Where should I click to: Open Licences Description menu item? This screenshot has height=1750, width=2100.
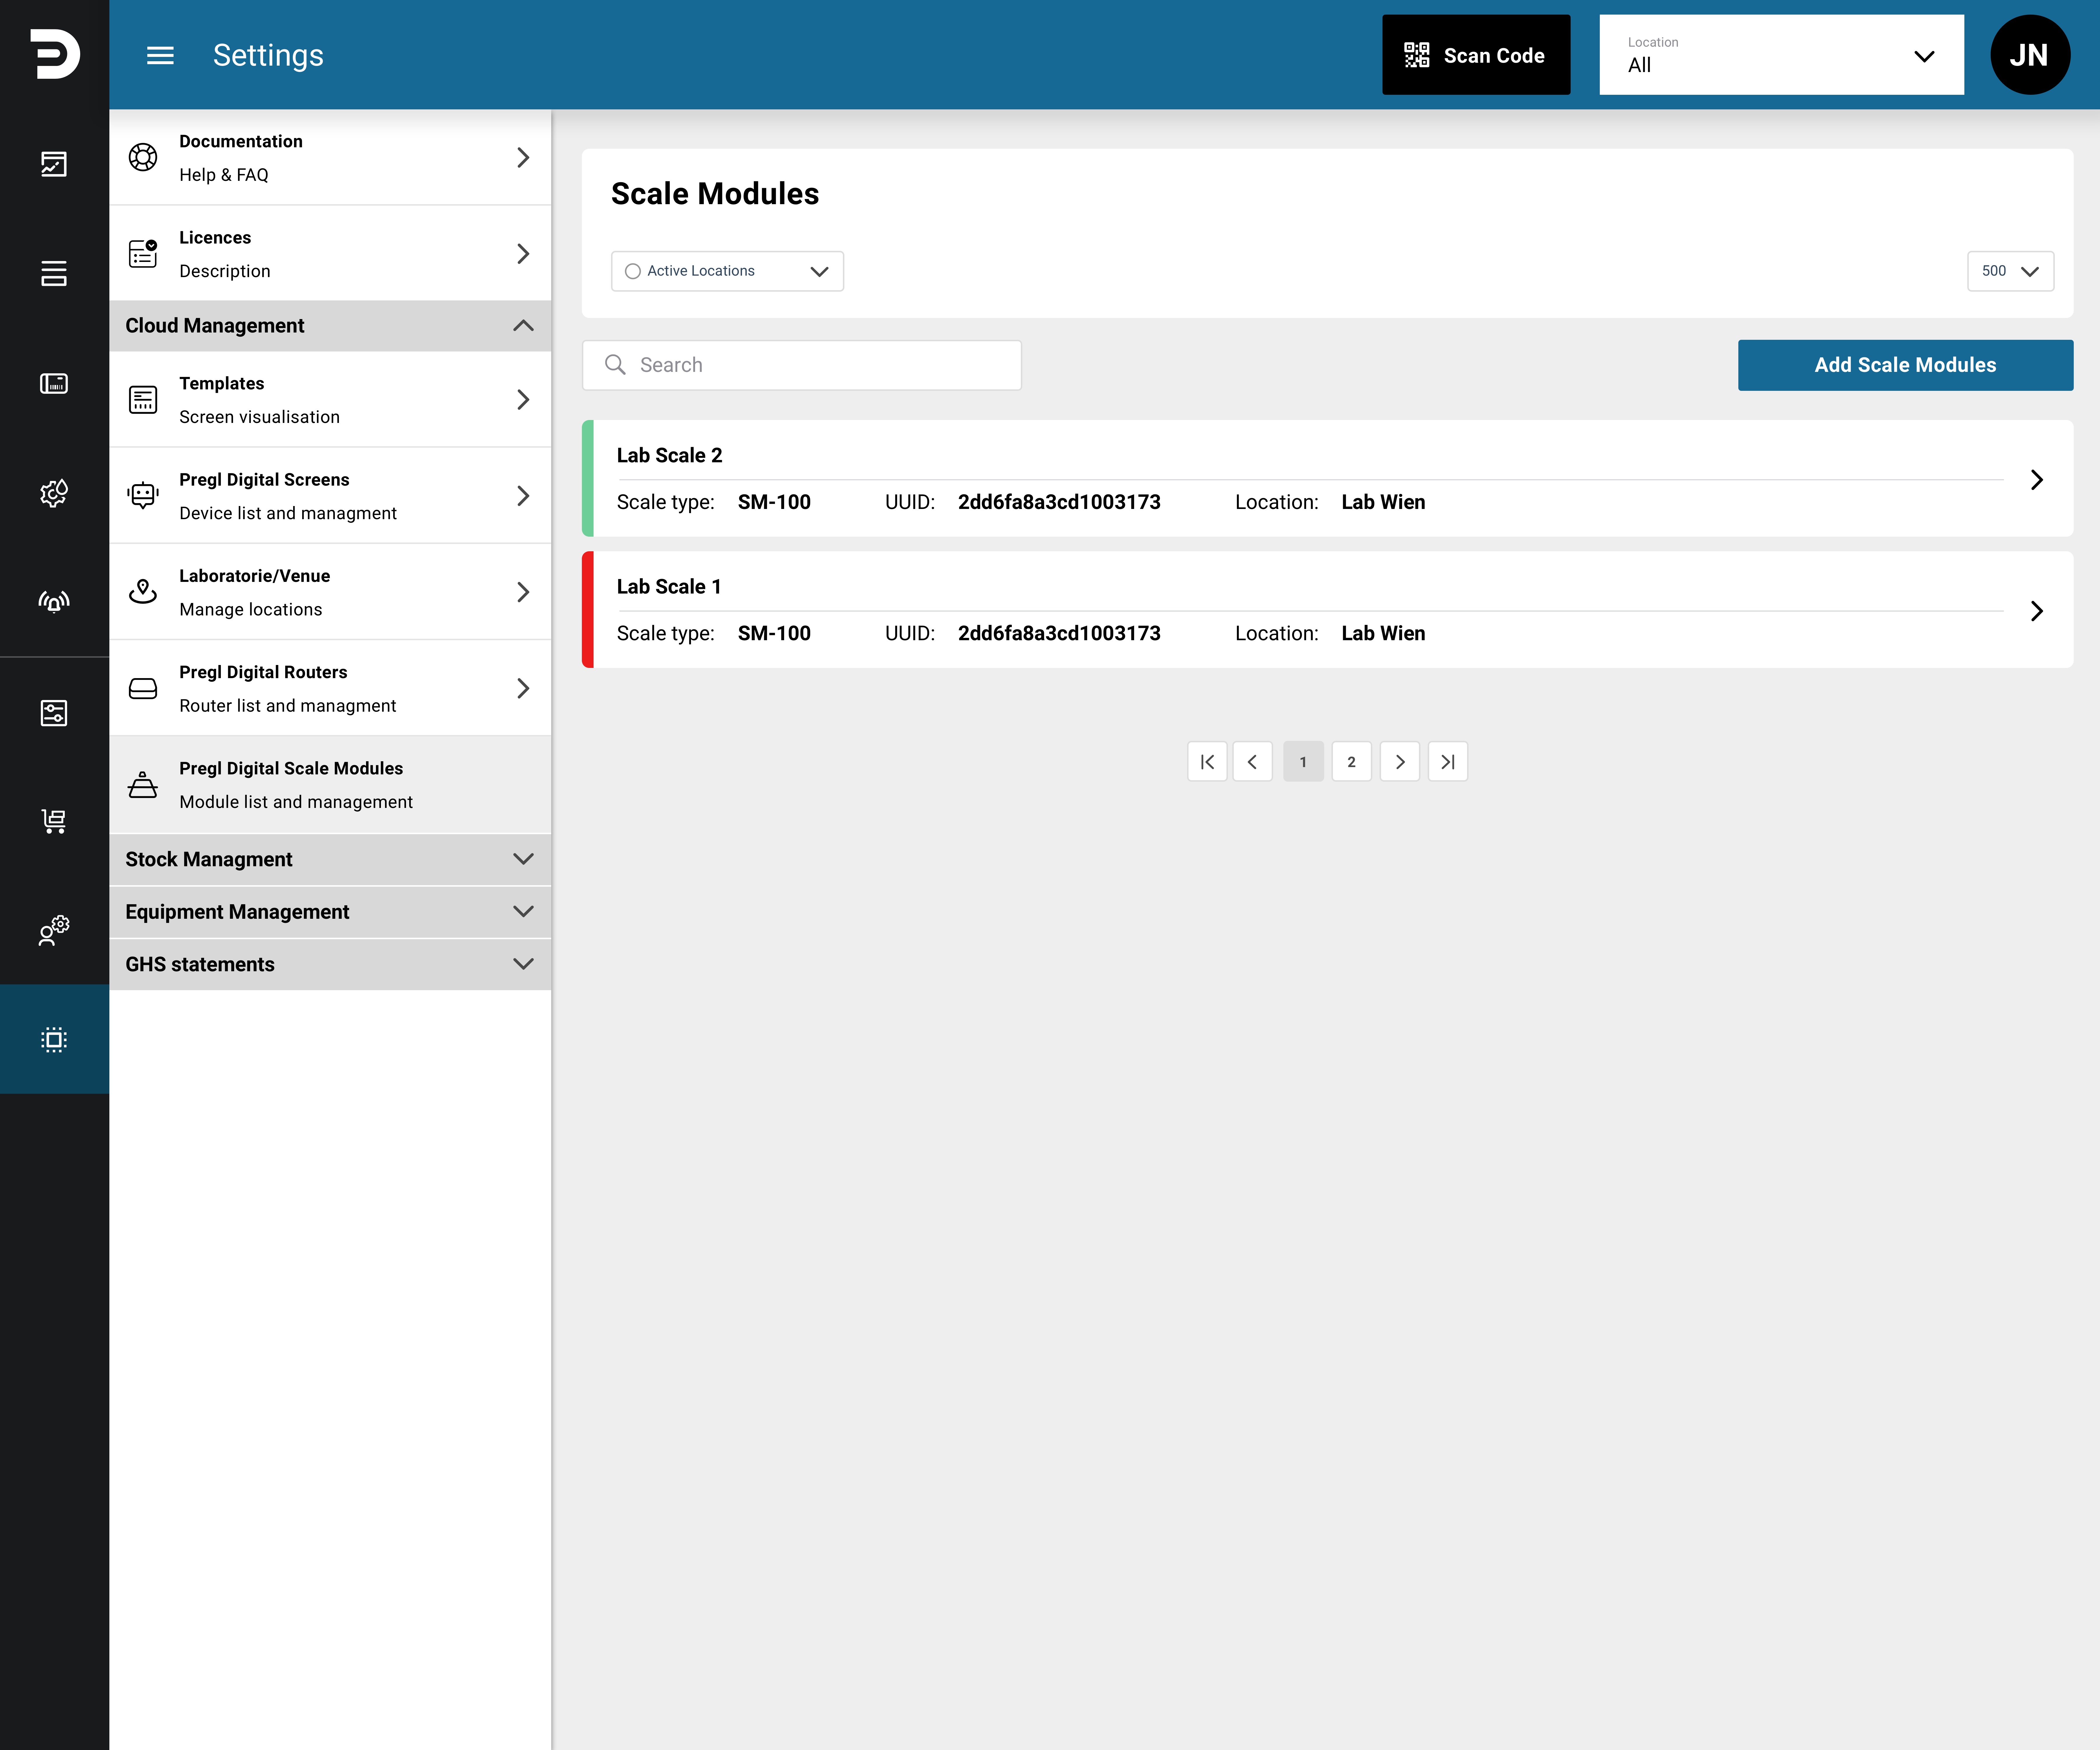(x=330, y=253)
